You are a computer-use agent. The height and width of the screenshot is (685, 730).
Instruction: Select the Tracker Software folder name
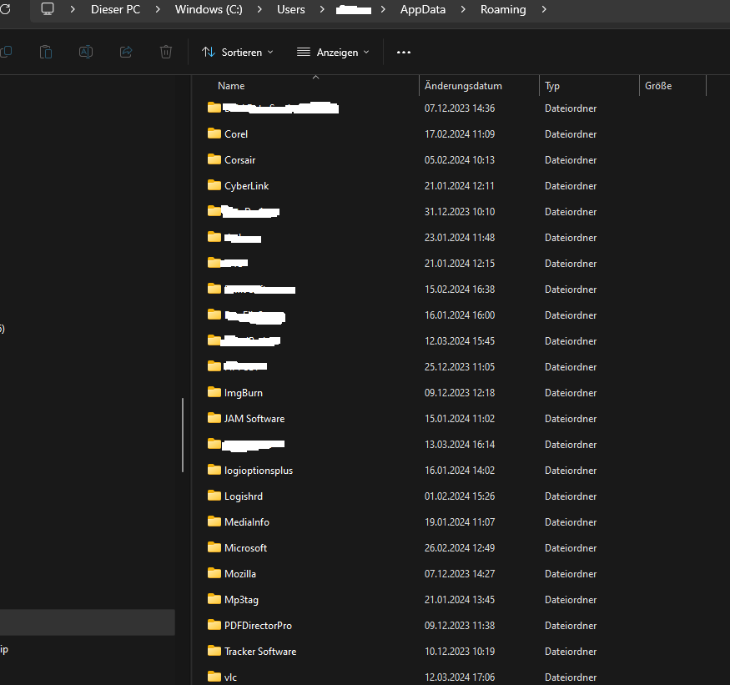point(260,652)
